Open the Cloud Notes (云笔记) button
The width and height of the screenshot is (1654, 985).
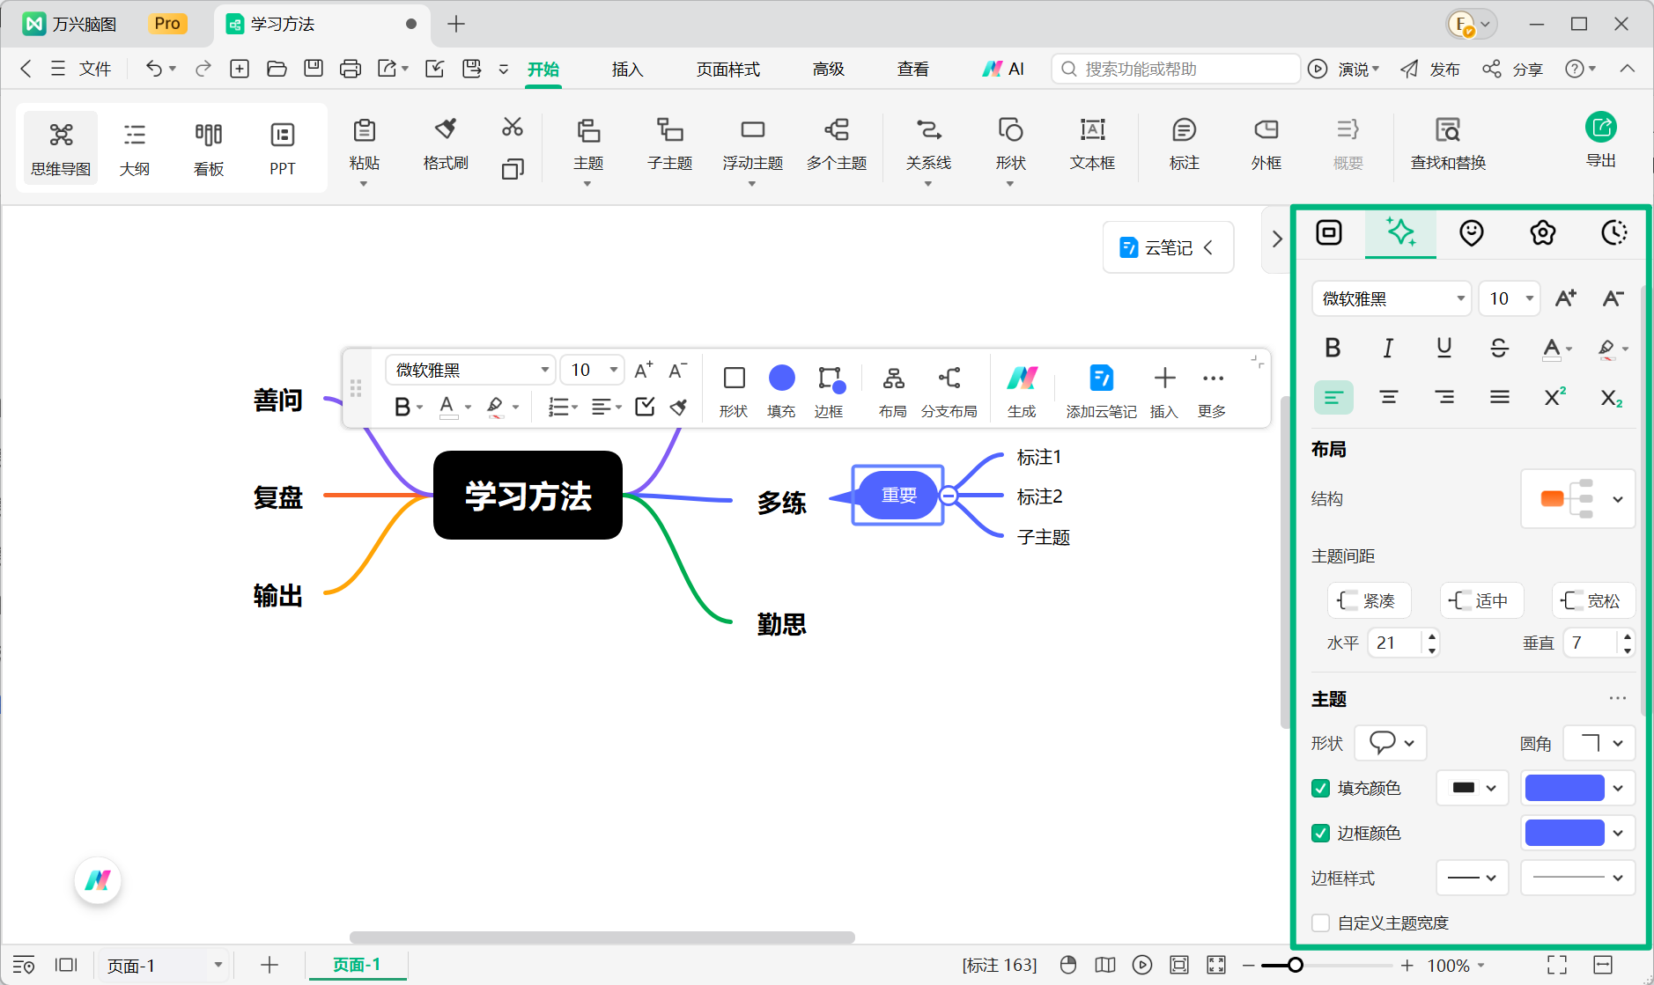coord(1168,247)
